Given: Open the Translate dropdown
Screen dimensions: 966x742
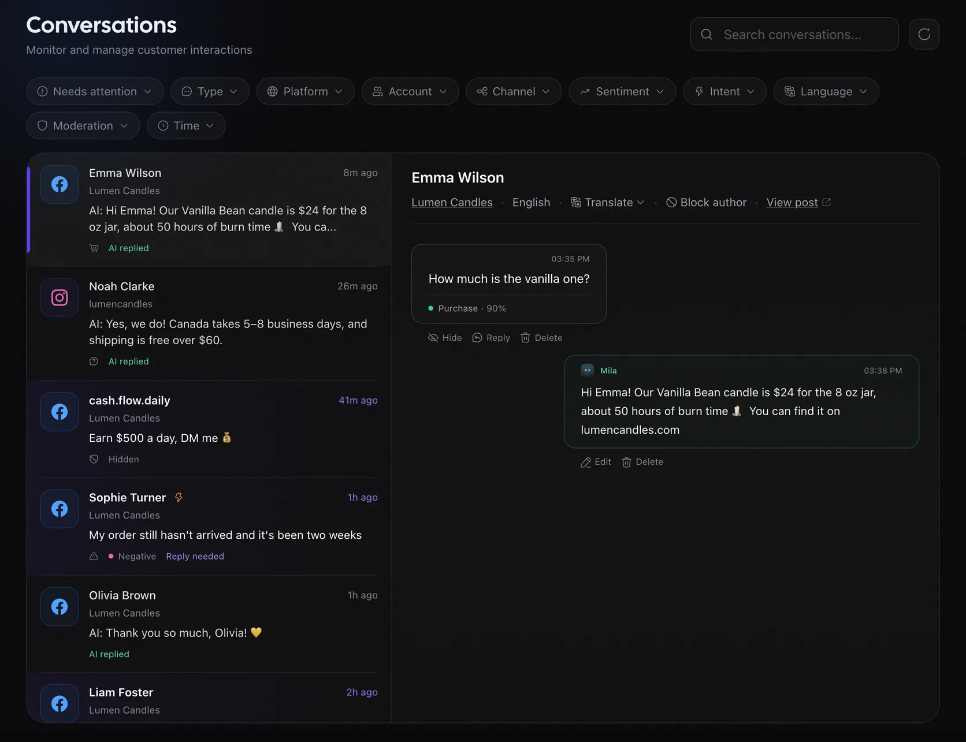Looking at the screenshot, I should coord(607,202).
